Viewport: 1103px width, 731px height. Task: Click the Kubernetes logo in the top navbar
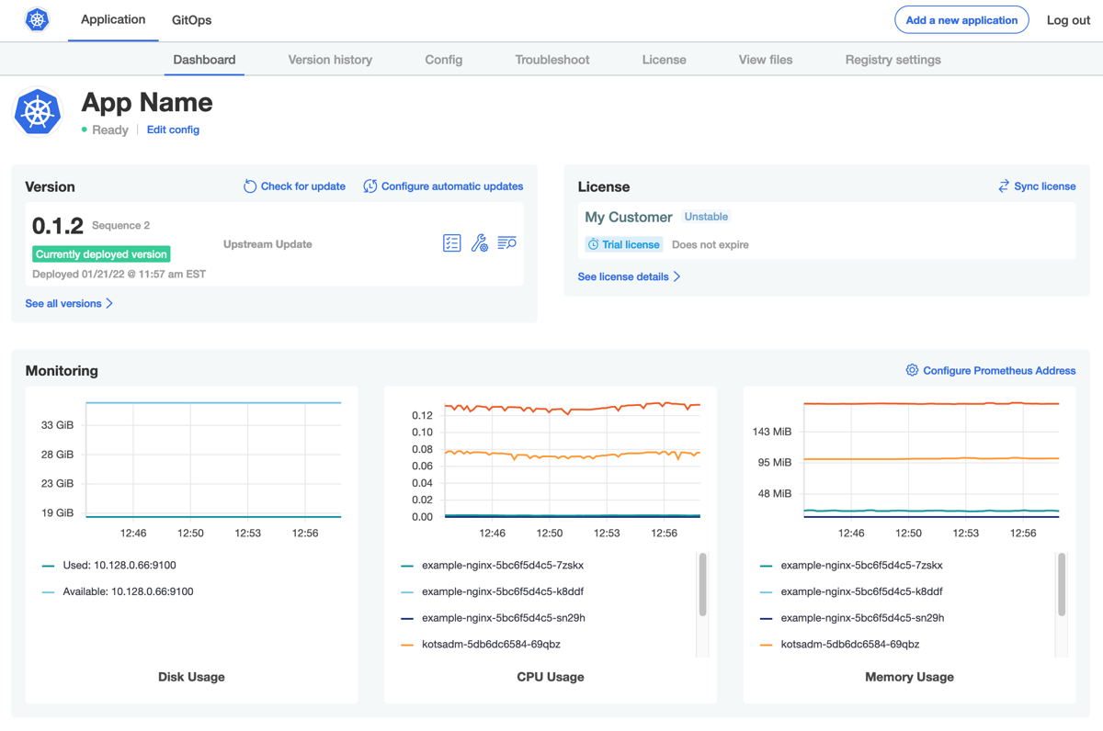37,18
